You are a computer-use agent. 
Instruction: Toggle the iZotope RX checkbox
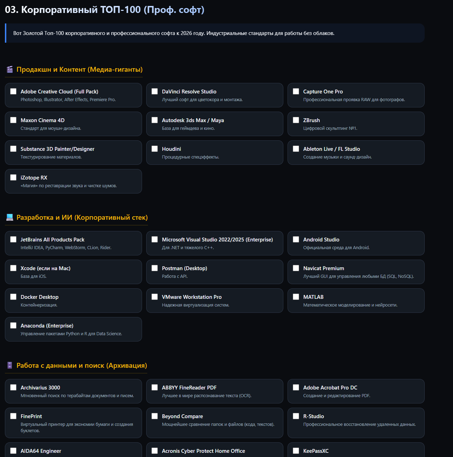(13, 177)
